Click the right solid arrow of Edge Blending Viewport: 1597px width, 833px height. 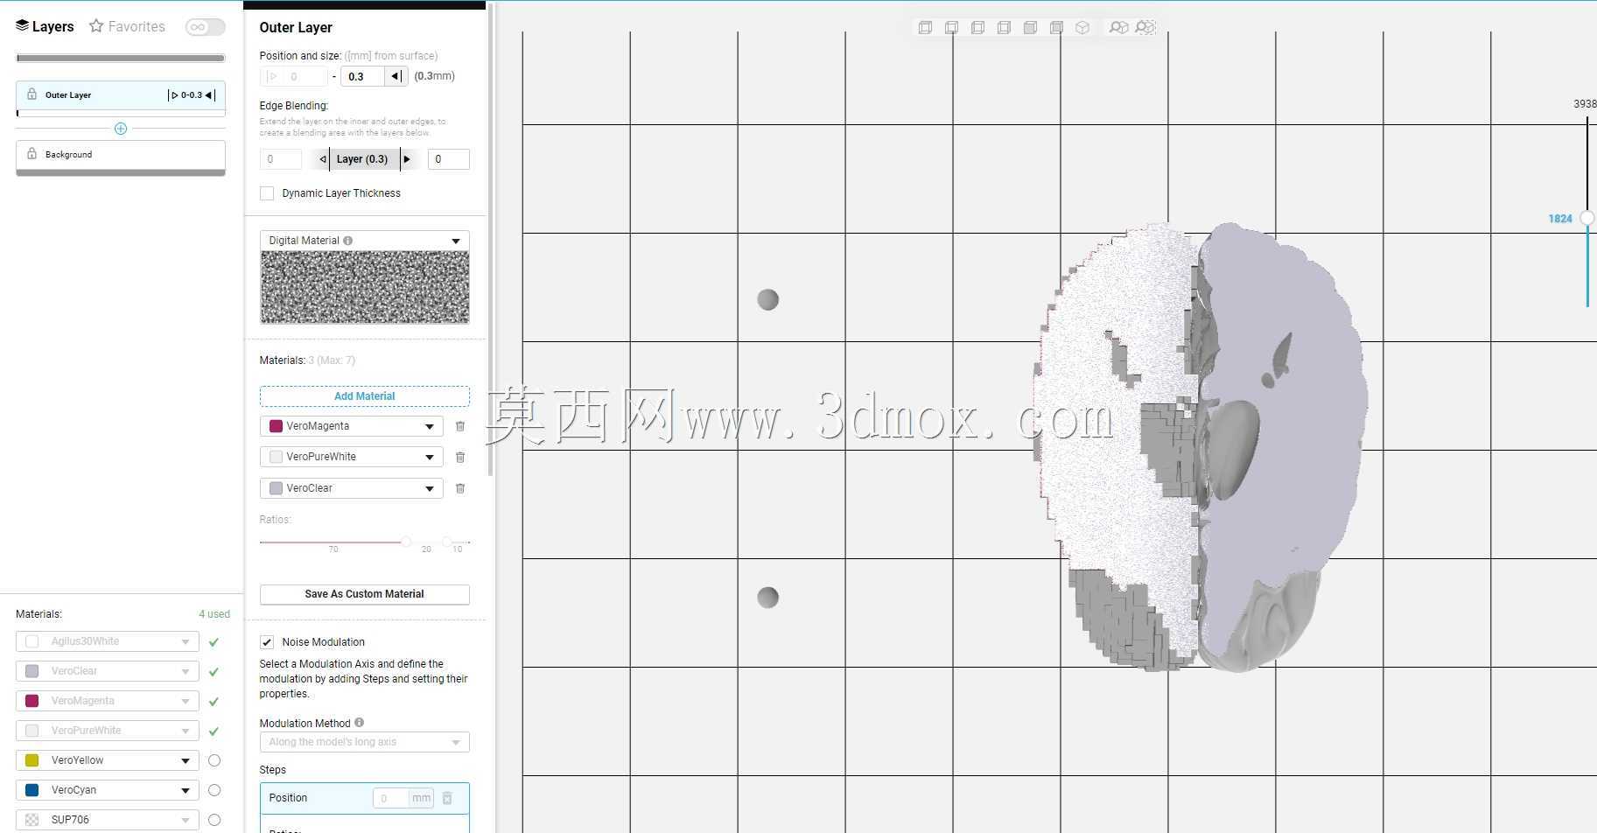[407, 159]
